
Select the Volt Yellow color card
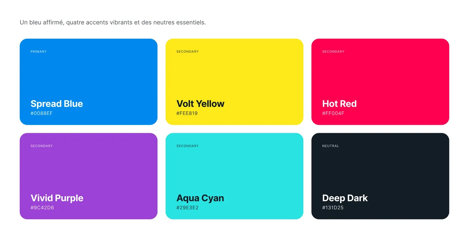point(234,82)
